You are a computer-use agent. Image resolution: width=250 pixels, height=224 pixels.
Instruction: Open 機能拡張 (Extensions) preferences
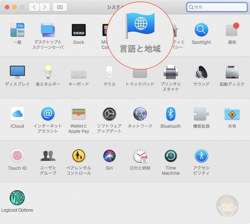coord(201,114)
